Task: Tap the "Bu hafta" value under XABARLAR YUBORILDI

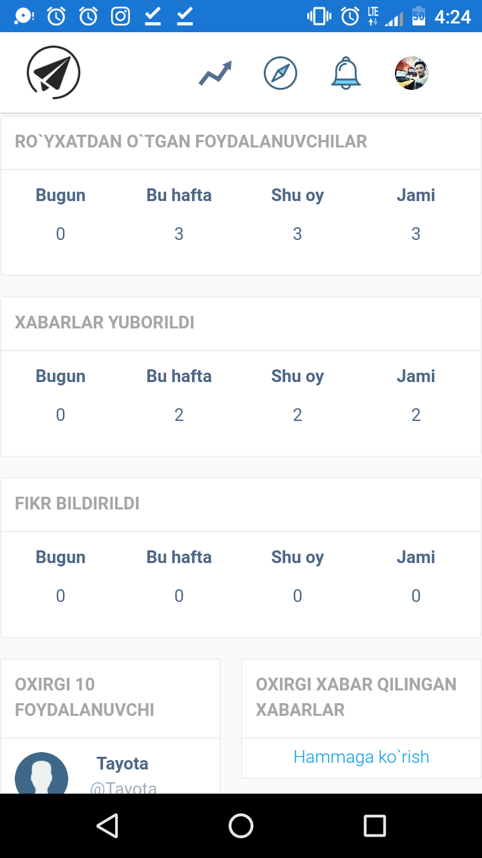Action: [x=179, y=415]
